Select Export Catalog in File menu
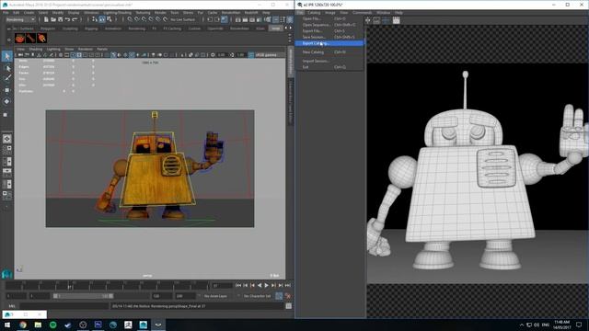Image resolution: width=589 pixels, height=331 pixels. point(329,43)
